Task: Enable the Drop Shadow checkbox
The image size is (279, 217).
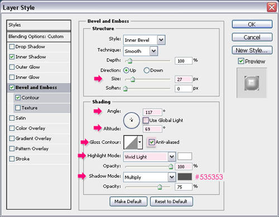Action: click(12, 47)
